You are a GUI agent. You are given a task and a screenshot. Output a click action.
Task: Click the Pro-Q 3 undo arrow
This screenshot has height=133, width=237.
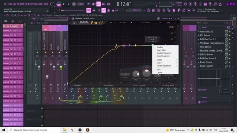coord(111,23)
